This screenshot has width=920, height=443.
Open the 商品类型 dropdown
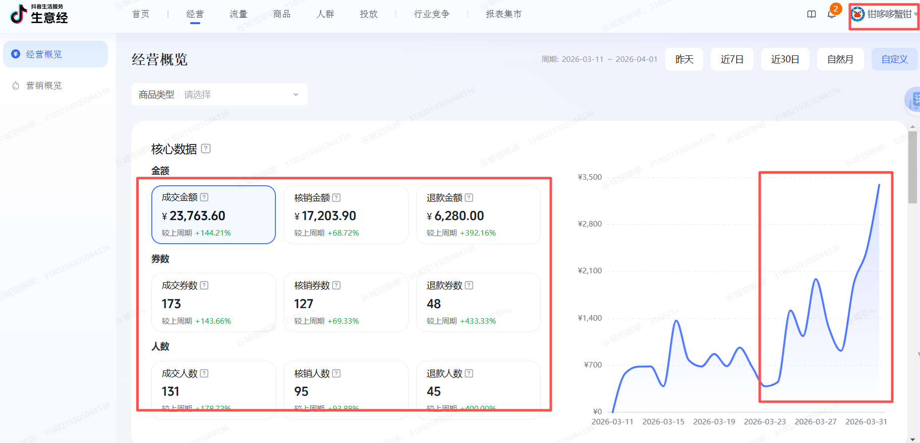(219, 95)
